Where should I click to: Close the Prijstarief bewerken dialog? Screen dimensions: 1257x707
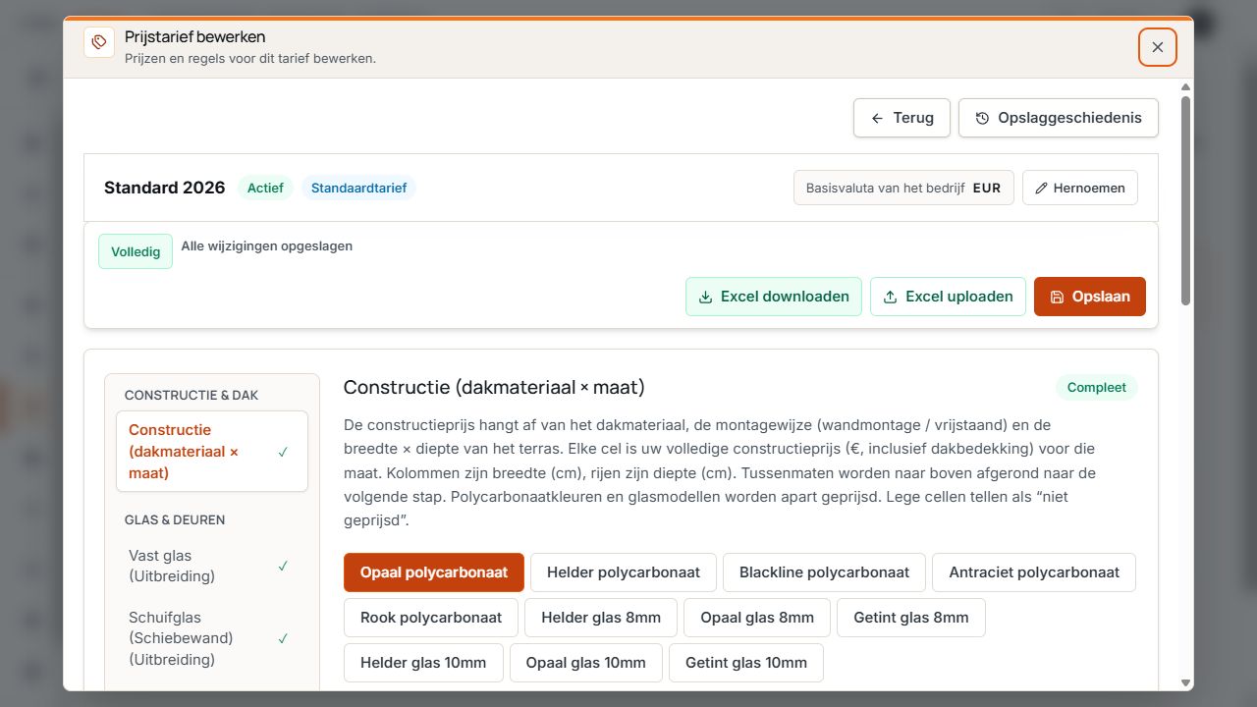(x=1158, y=47)
